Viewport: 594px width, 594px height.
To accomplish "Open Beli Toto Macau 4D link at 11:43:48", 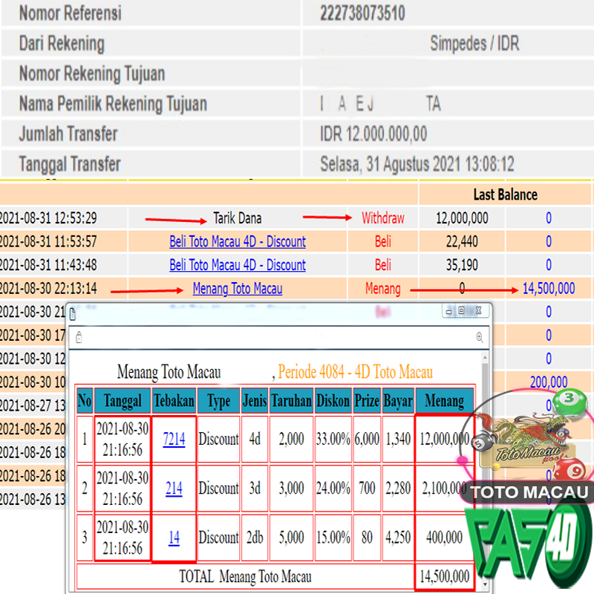I will [238, 265].
